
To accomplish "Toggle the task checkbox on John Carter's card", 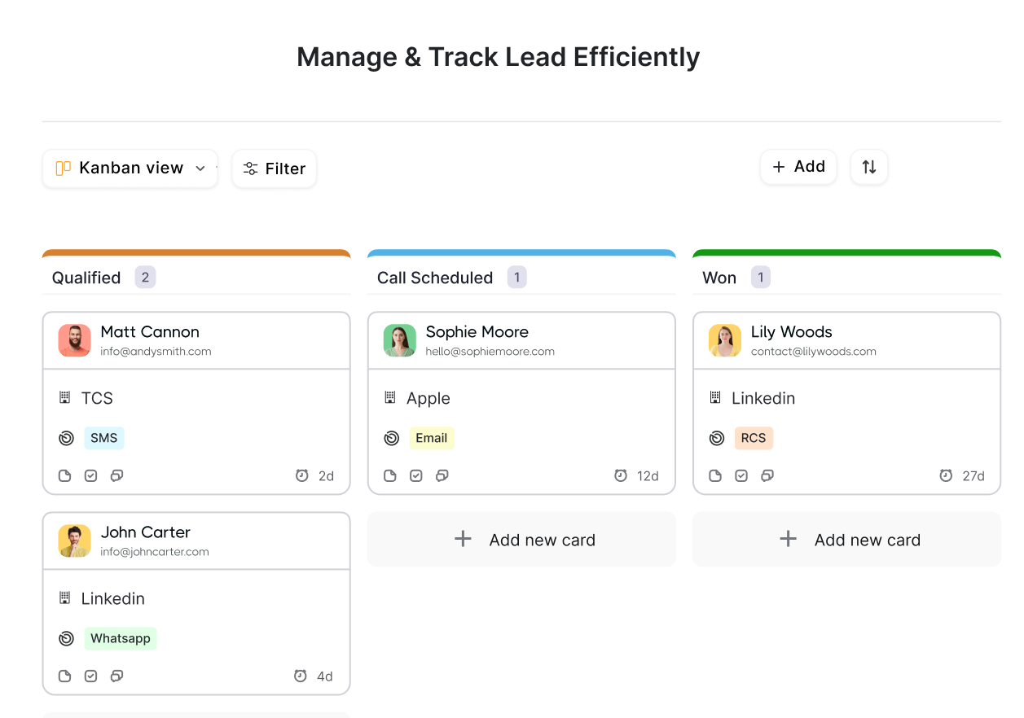I will (x=90, y=676).
